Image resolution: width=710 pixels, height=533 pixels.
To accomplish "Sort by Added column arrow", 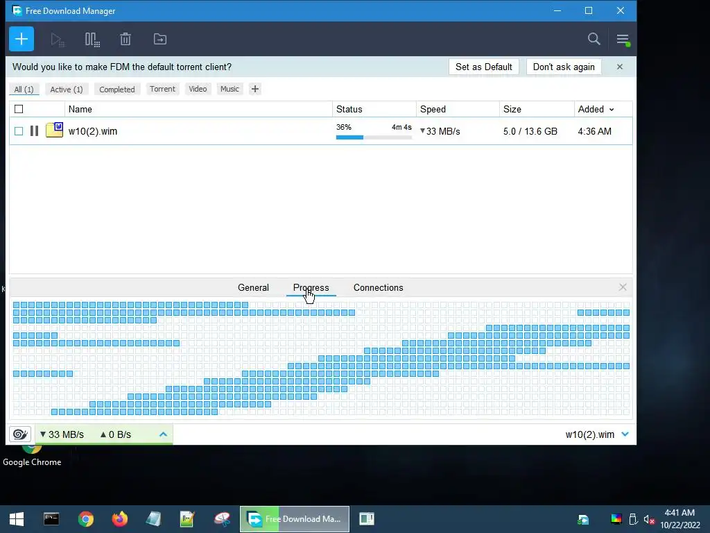I will 612,110.
